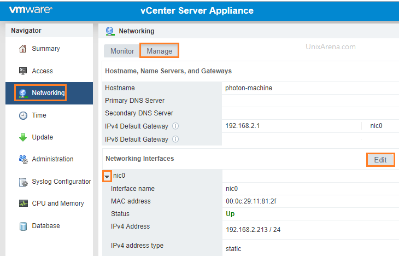Click Hostname, Name Servers, and Gateways heading
Image resolution: width=399 pixels, height=256 pixels.
coord(168,71)
